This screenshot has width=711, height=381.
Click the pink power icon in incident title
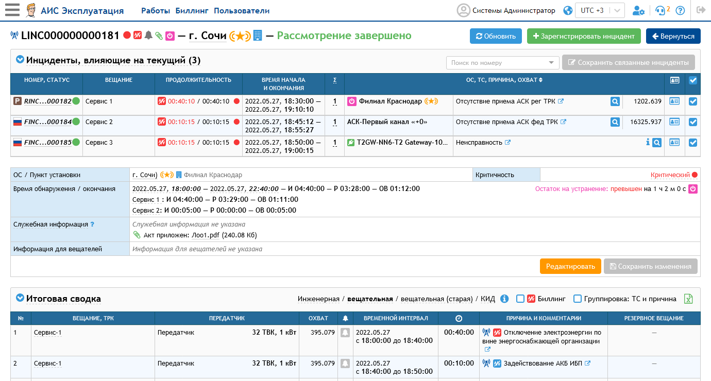[x=170, y=36]
